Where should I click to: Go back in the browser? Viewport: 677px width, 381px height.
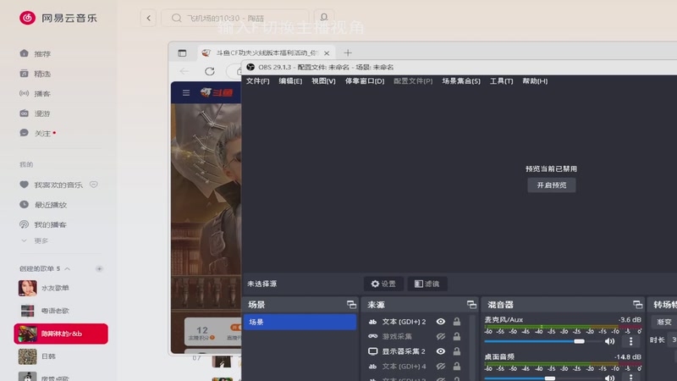click(x=184, y=71)
